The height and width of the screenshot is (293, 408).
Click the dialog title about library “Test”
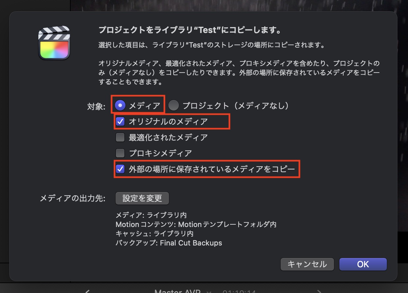pyautogui.click(x=190, y=31)
